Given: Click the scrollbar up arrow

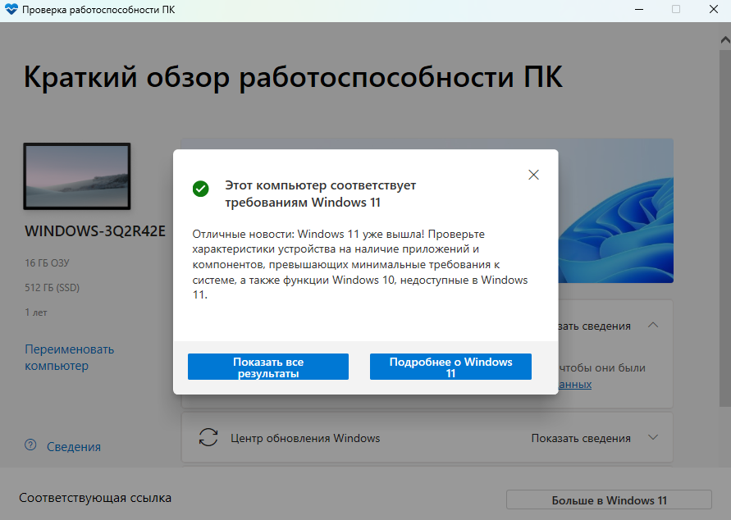Looking at the screenshot, I should coord(725,40).
